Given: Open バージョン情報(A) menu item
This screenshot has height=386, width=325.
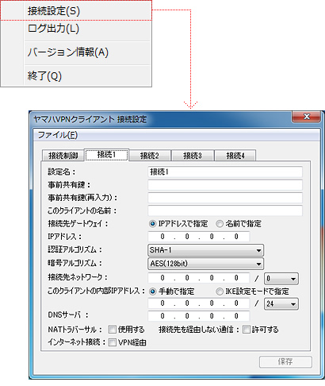Looking at the screenshot, I should pyautogui.click(x=76, y=52).
